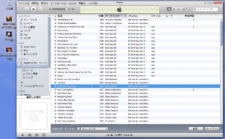Switch to Cover Flow view button

tap(184, 9)
